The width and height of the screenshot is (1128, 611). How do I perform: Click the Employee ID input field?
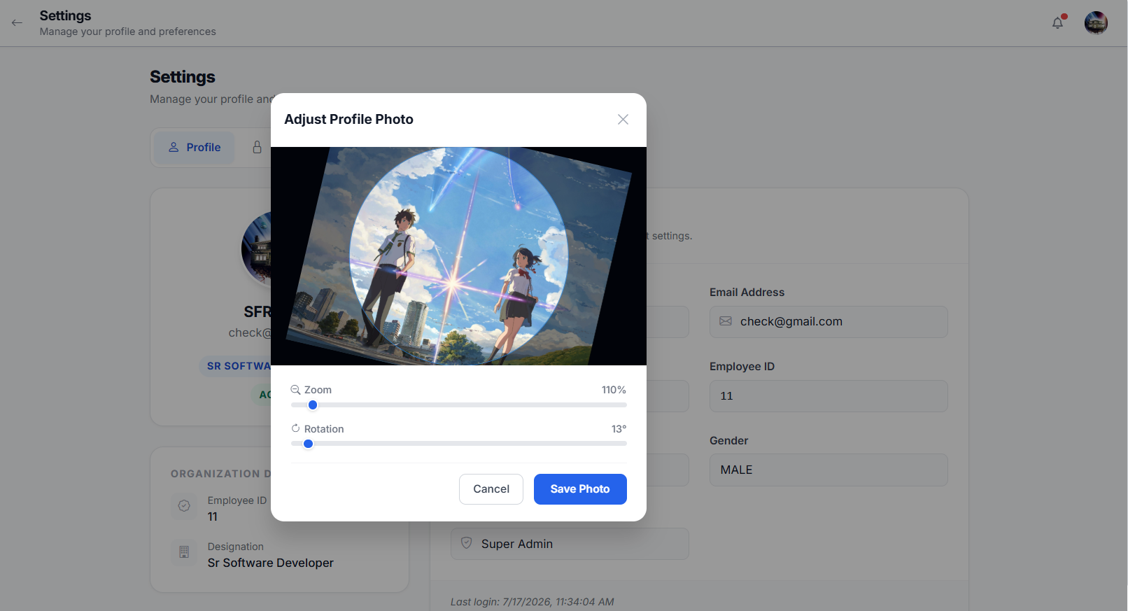pos(829,396)
